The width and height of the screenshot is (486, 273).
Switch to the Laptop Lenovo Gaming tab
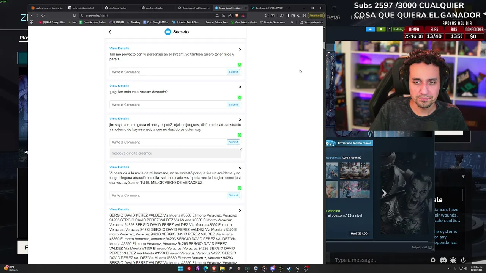(46, 8)
